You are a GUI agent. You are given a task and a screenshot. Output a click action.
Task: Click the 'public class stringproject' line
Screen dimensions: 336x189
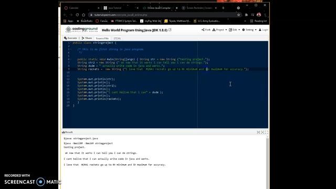click(94, 43)
